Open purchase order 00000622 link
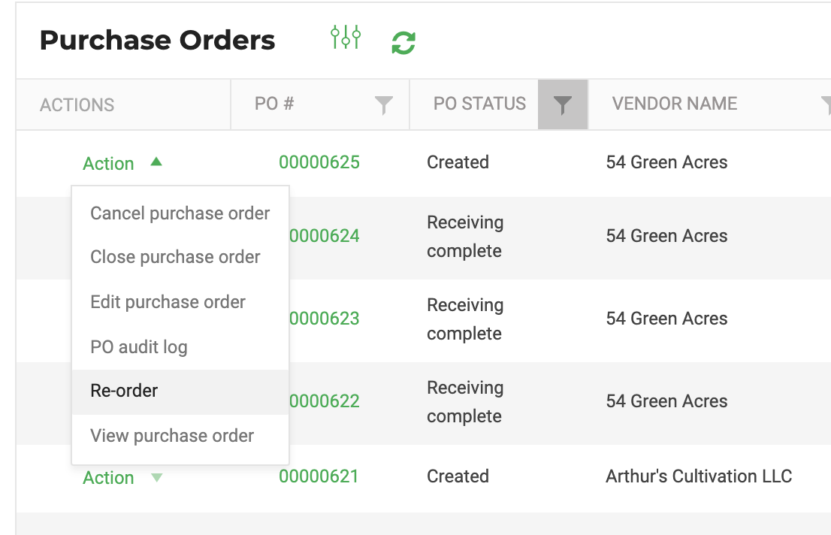Viewport: 831px width, 535px height. click(325, 400)
